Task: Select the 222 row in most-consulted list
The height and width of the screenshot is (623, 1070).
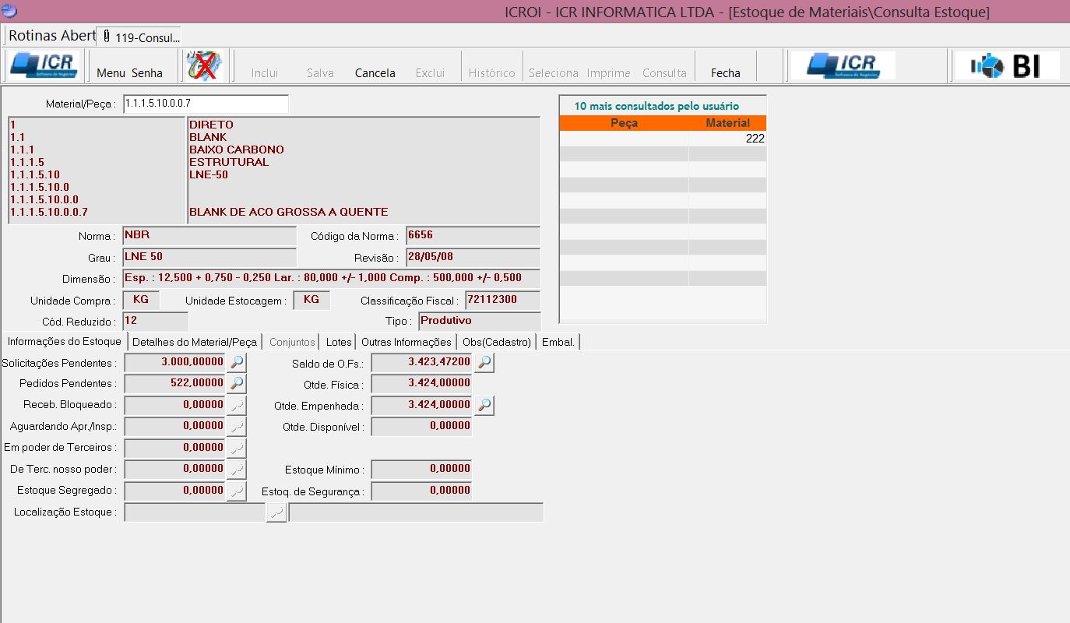Action: tap(663, 139)
